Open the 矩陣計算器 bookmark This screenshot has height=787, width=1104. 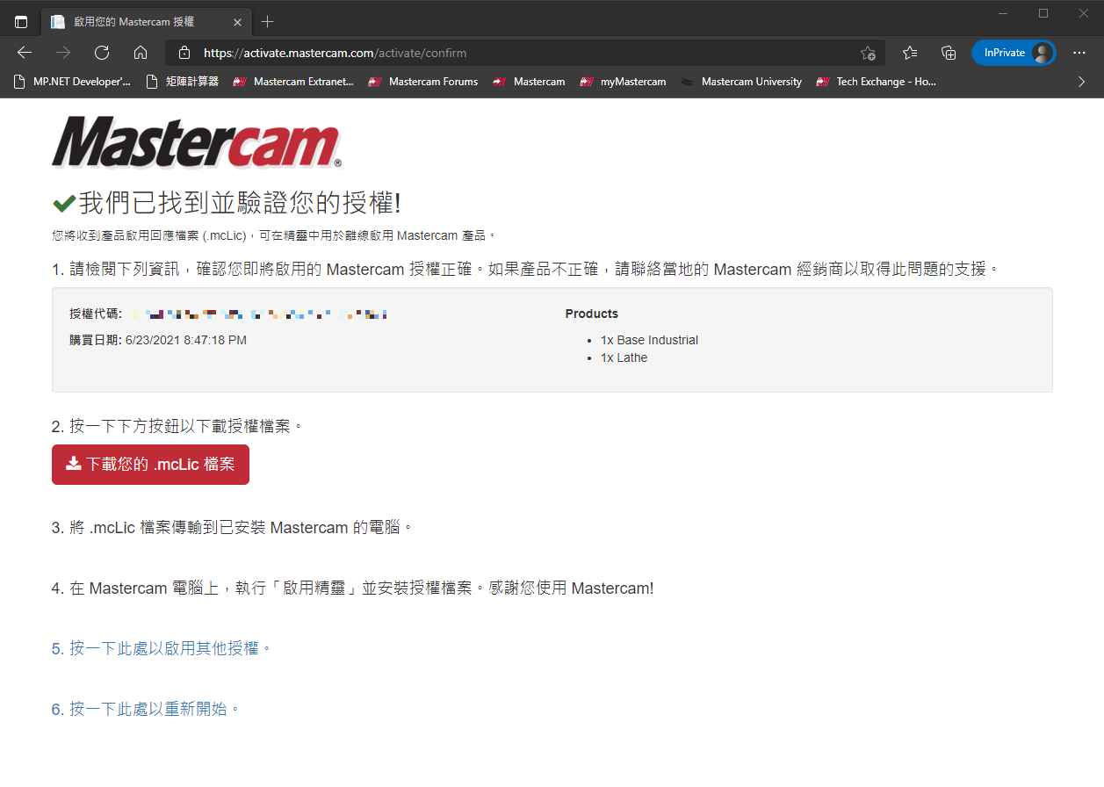[x=183, y=82]
